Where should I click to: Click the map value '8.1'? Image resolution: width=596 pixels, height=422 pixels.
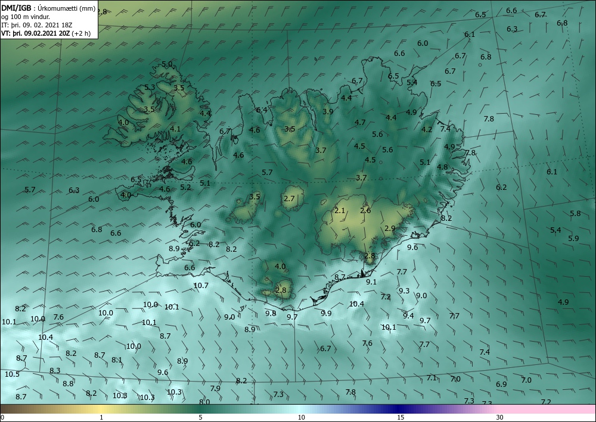[x=117, y=360]
